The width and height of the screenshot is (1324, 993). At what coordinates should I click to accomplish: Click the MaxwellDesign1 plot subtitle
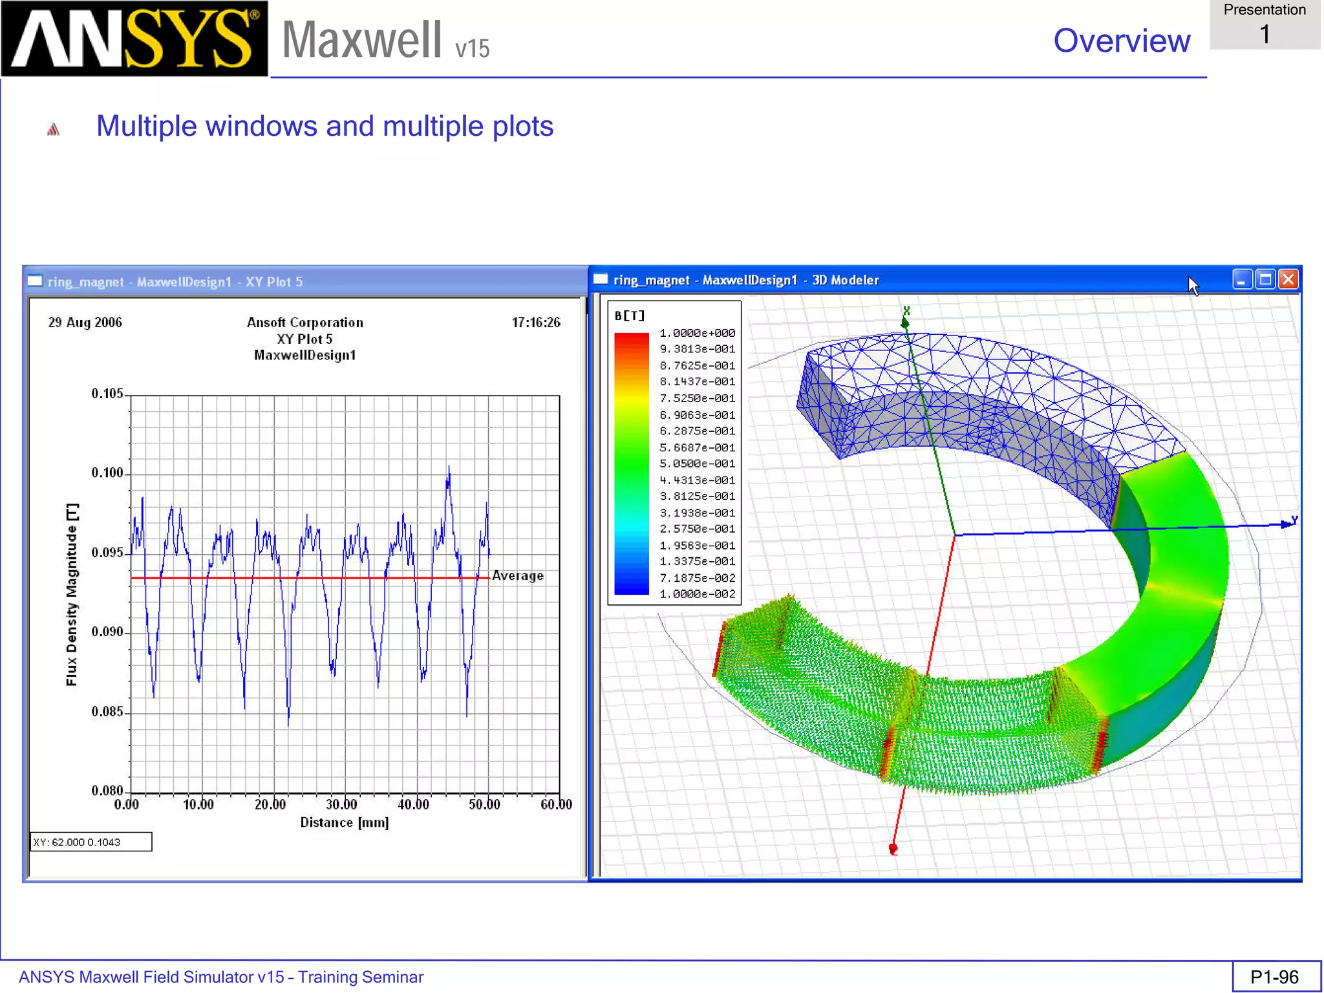(x=305, y=355)
